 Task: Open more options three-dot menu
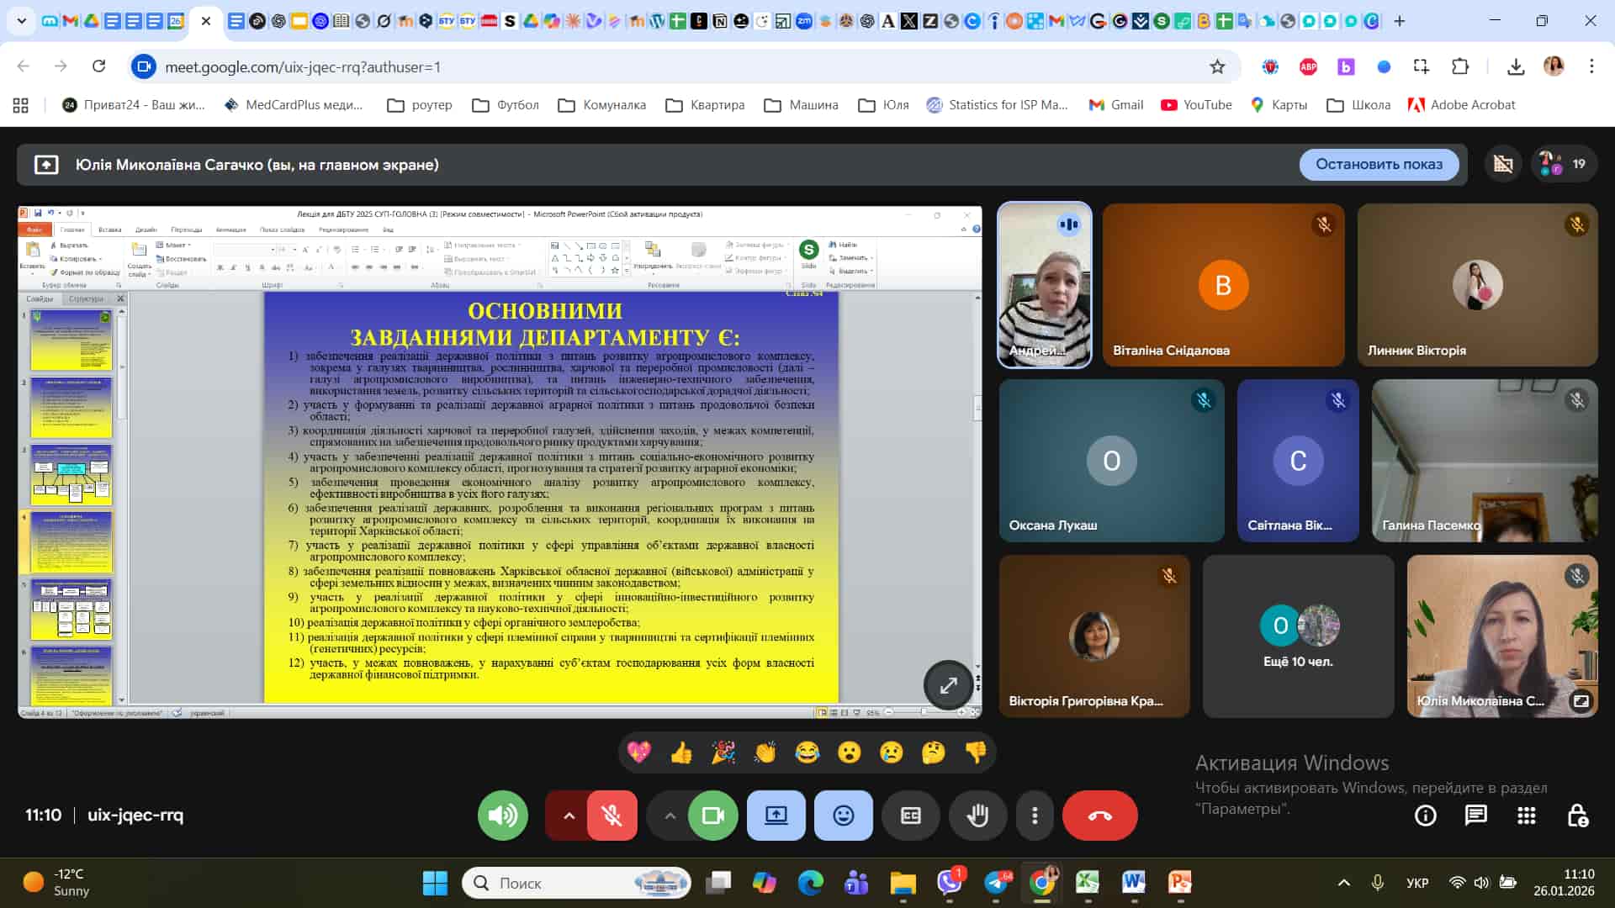click(1035, 816)
